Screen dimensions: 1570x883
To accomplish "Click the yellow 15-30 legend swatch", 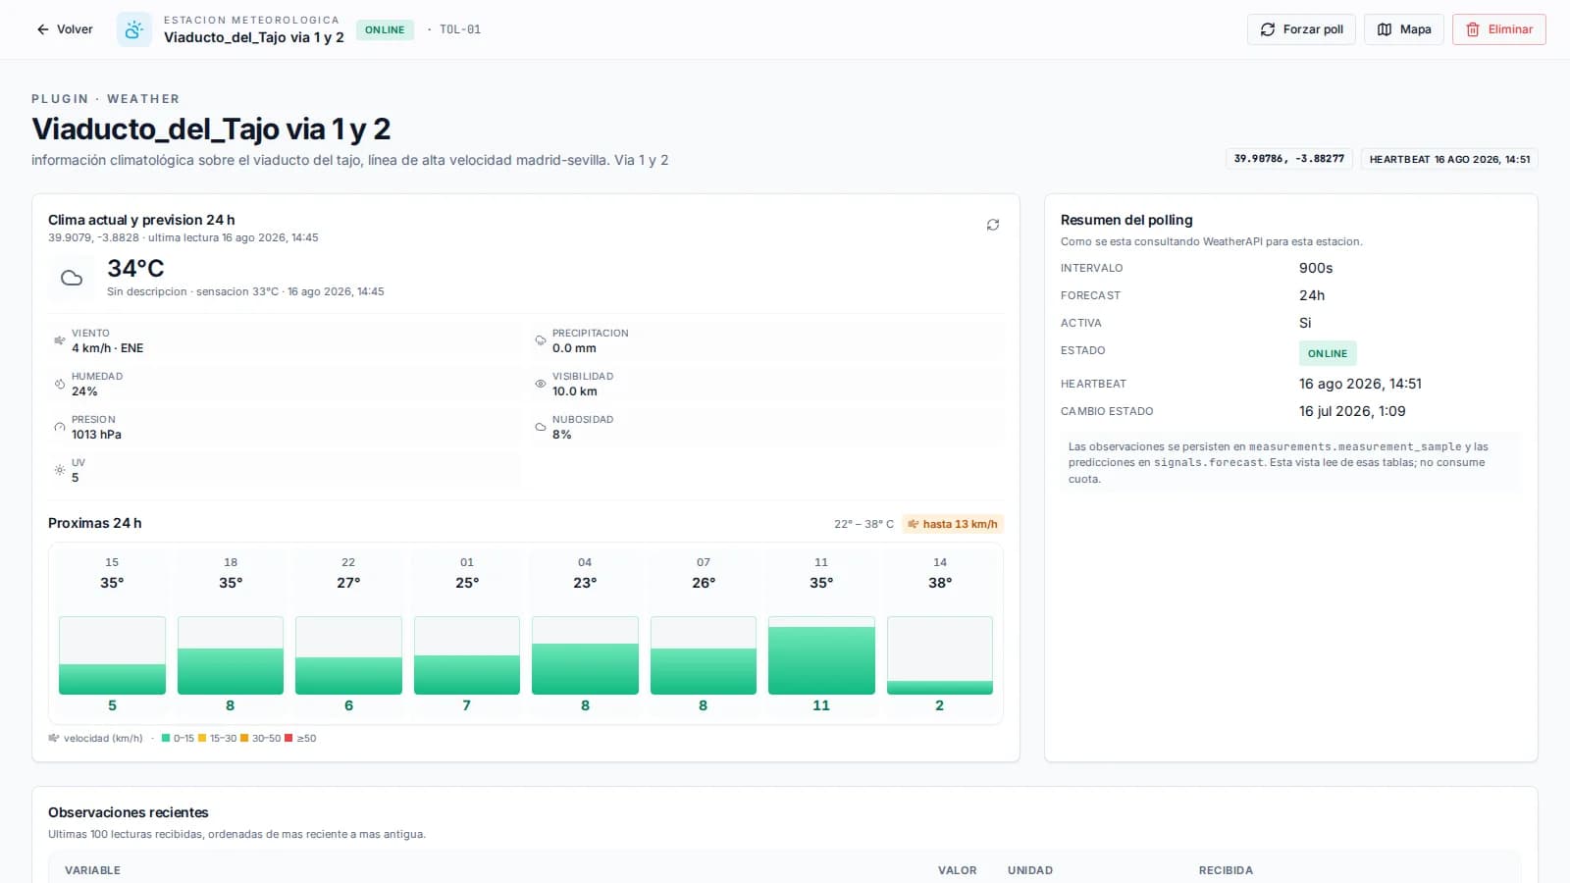I will 202,738.
